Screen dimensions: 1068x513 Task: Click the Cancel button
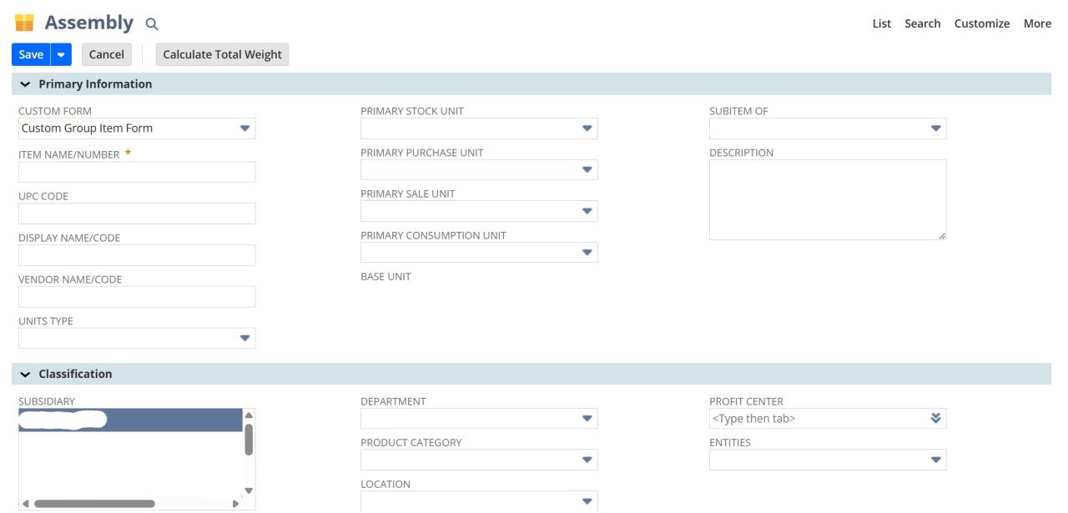tap(106, 53)
